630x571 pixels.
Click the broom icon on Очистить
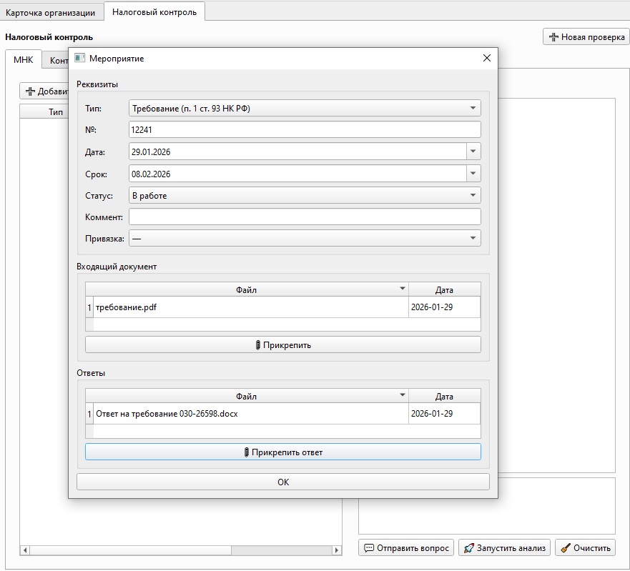coord(565,548)
